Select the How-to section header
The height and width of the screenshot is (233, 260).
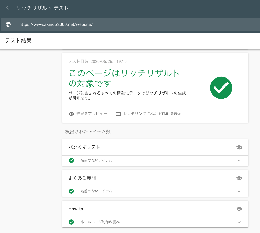click(76, 209)
